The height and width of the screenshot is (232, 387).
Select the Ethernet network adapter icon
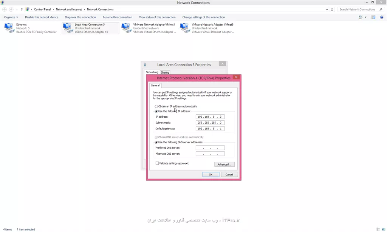pyautogui.click(x=9, y=28)
